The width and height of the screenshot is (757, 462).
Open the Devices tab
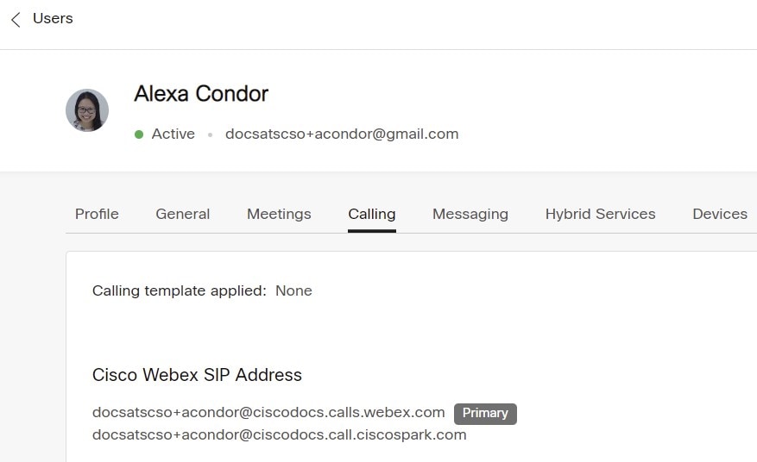pos(720,214)
